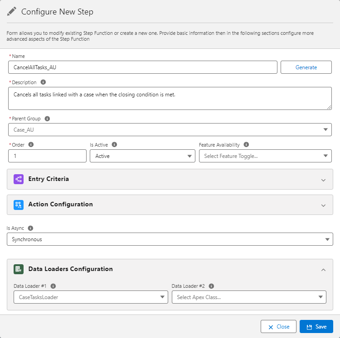Click the Action Configuration heading text
Image resolution: width=340 pixels, height=338 pixels.
point(60,204)
